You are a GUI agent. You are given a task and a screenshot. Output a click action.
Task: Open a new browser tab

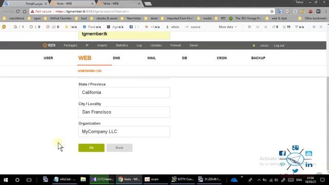click(x=148, y=4)
